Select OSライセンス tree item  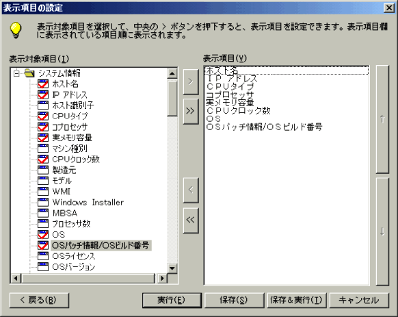[x=74, y=256]
